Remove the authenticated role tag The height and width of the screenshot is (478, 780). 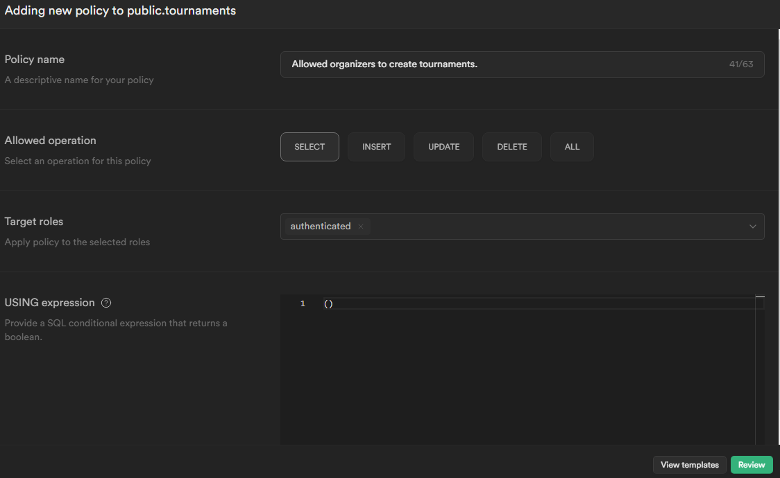point(361,227)
